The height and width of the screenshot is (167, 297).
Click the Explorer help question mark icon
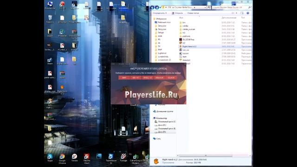tap(248, 13)
